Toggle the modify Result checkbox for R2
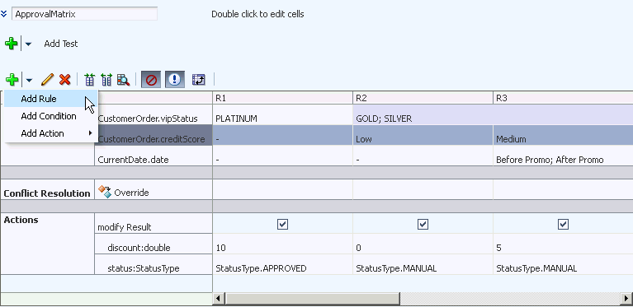The height and width of the screenshot is (307, 633). [x=423, y=224]
